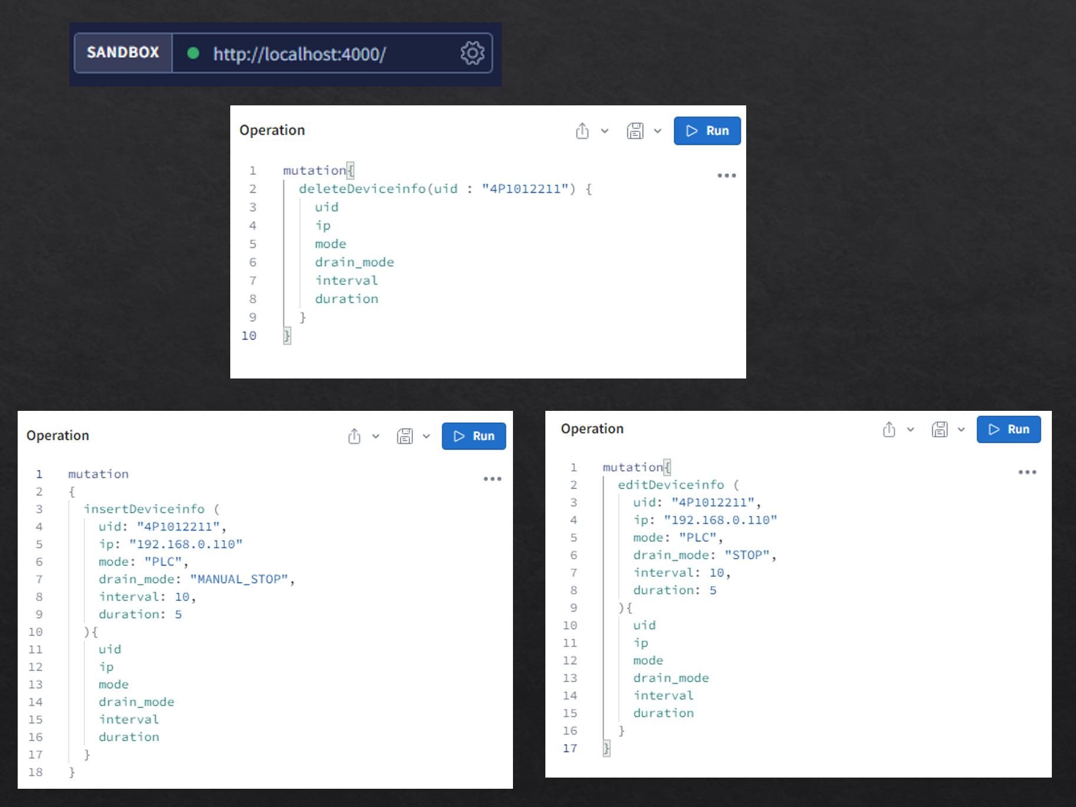Click the editDeviceinfo field name
The height and width of the screenshot is (807, 1076).
[671, 484]
